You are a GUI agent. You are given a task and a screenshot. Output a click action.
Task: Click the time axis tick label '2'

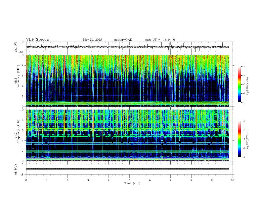(x=67, y=180)
